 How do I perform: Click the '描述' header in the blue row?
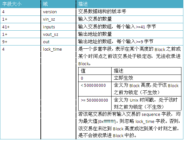[83, 4]
